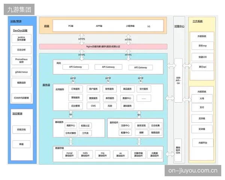Click the 通知服务 box

[x=127, y=106]
